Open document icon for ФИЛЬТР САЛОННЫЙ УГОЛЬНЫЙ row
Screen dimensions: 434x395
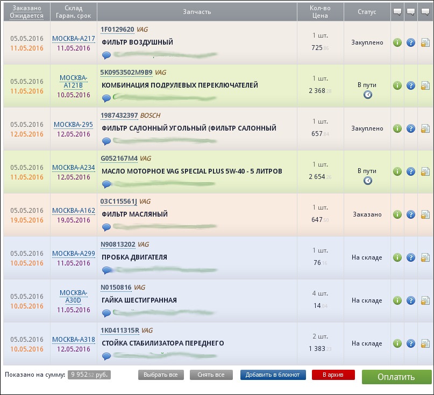425,128
